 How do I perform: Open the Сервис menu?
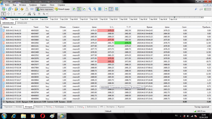click(43, 5)
